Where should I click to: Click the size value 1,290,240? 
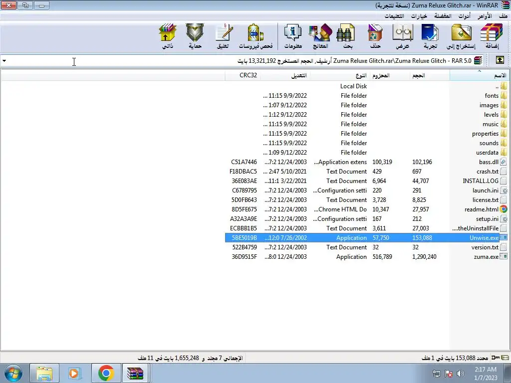coord(424,257)
